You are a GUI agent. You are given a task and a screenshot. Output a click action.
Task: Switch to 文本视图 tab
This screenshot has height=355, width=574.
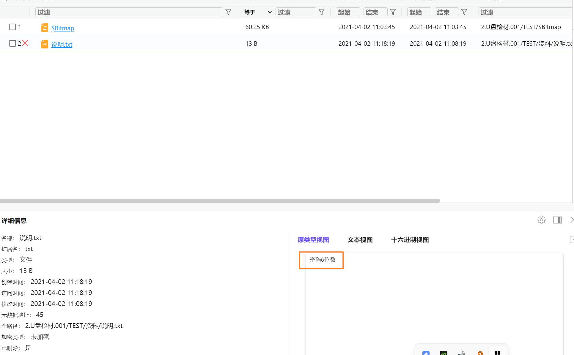click(x=360, y=240)
